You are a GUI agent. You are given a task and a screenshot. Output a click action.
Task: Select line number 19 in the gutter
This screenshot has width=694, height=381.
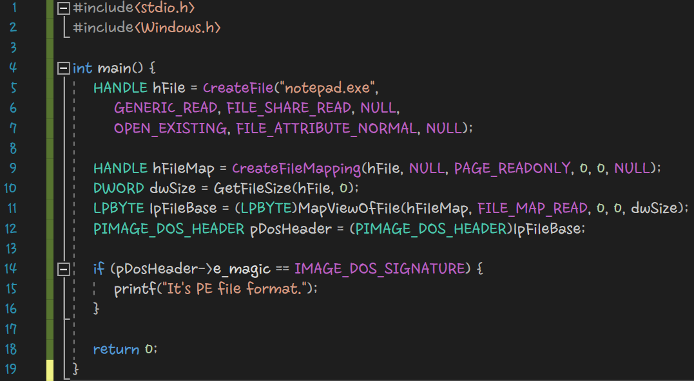point(10,369)
